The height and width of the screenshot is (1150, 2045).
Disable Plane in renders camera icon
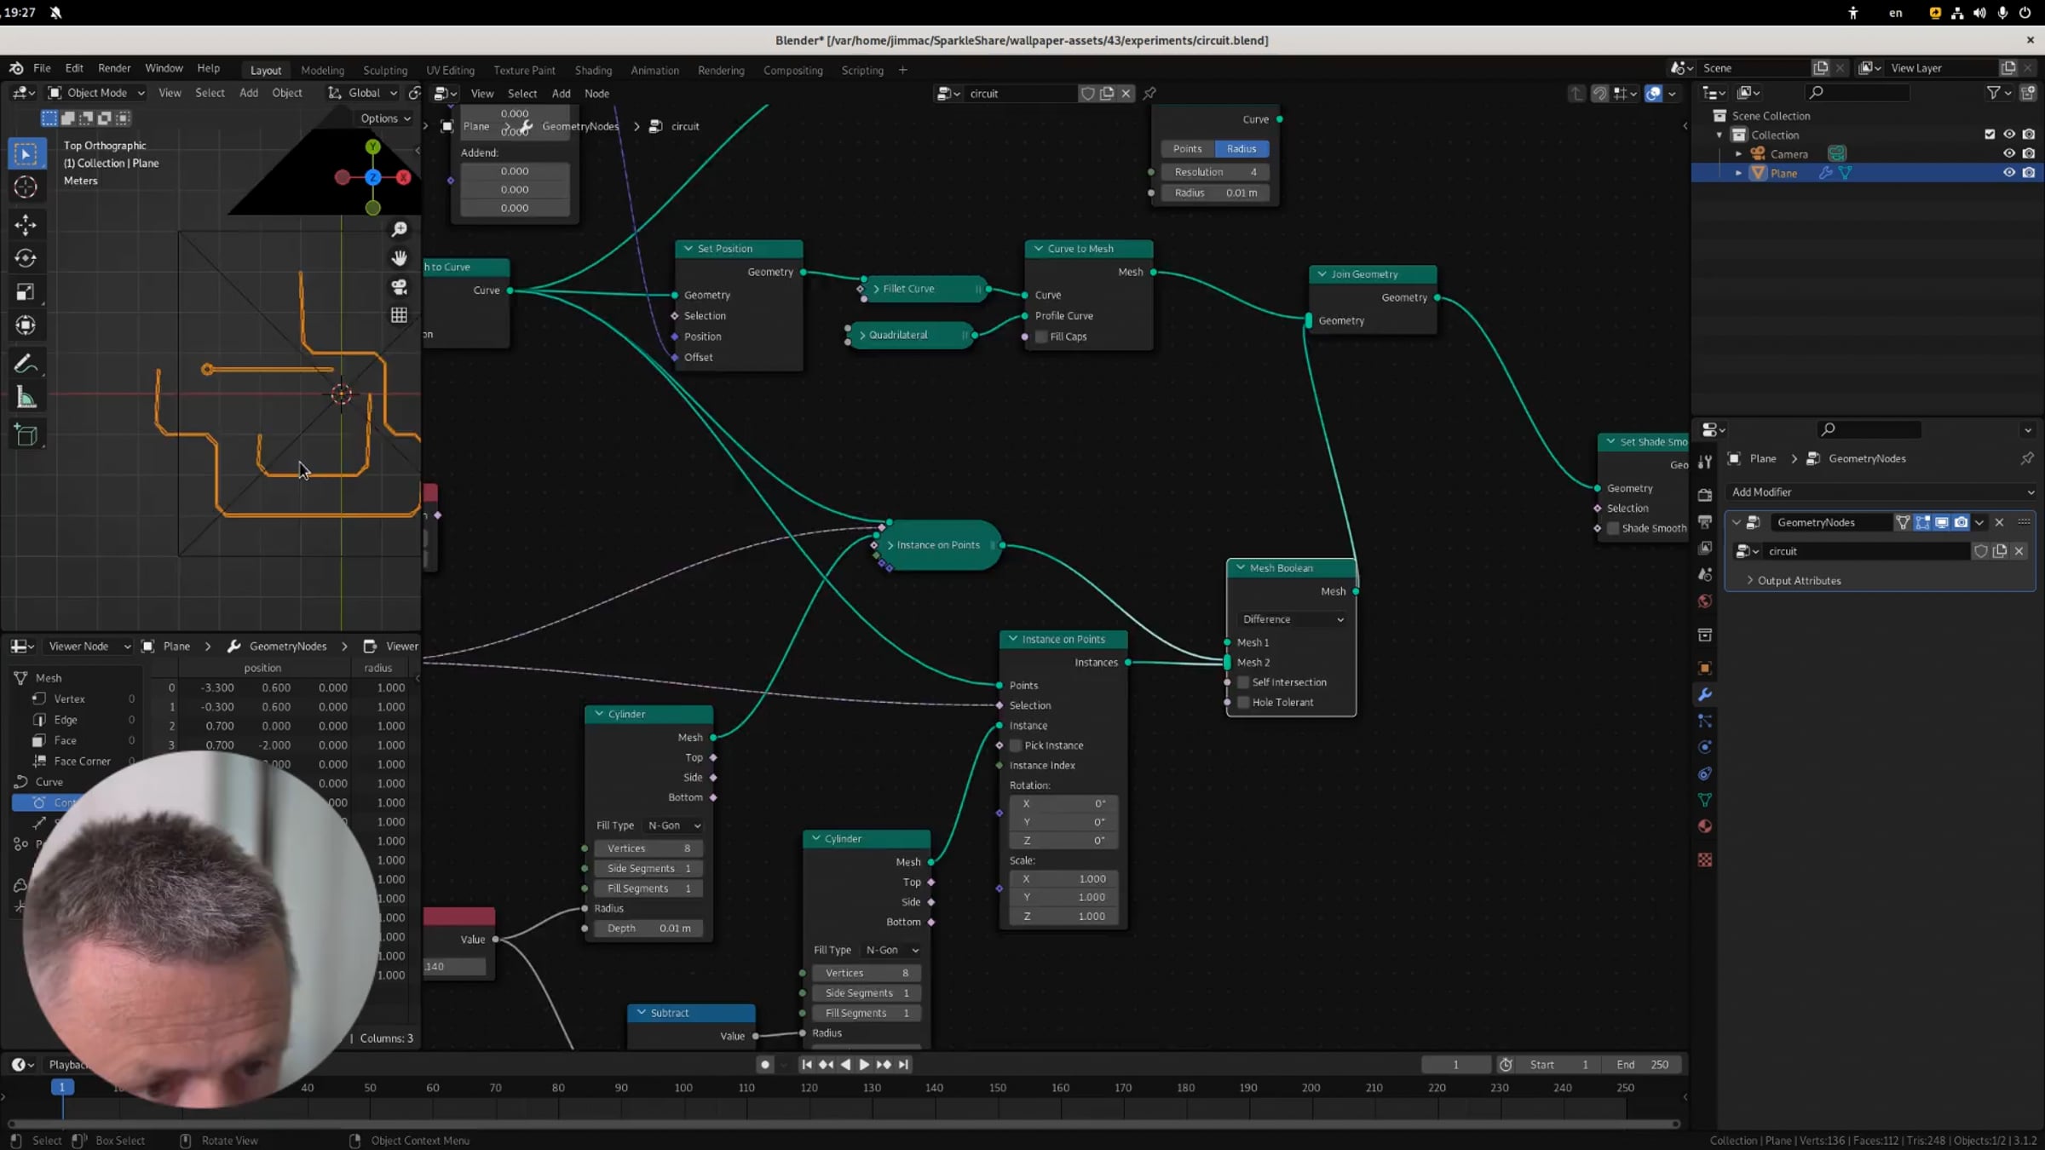tap(2028, 173)
